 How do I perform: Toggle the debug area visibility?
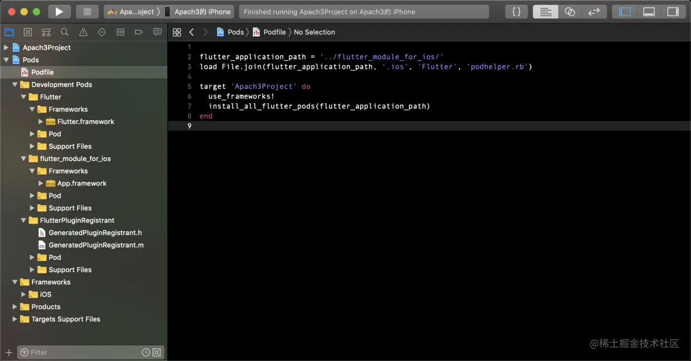point(649,12)
